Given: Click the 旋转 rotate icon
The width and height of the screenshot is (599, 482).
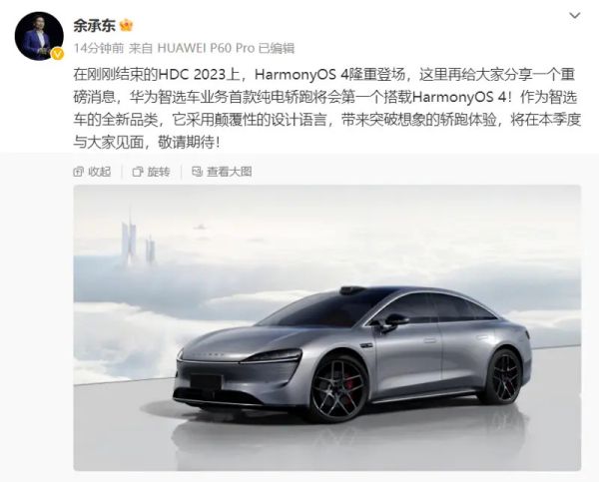Looking at the screenshot, I should pos(138,172).
